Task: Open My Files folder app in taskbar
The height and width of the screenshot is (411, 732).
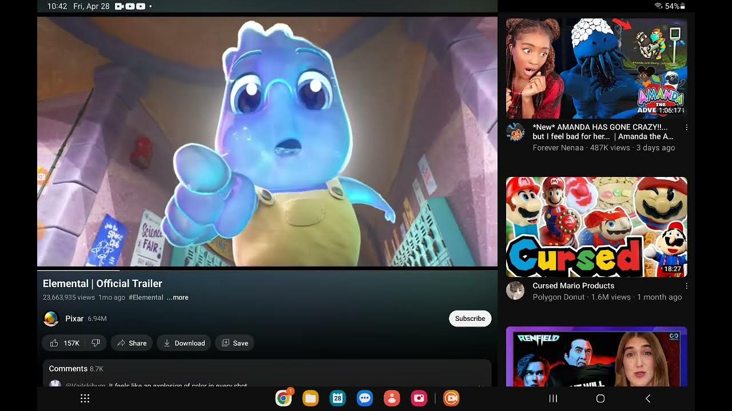Action: pos(311,398)
